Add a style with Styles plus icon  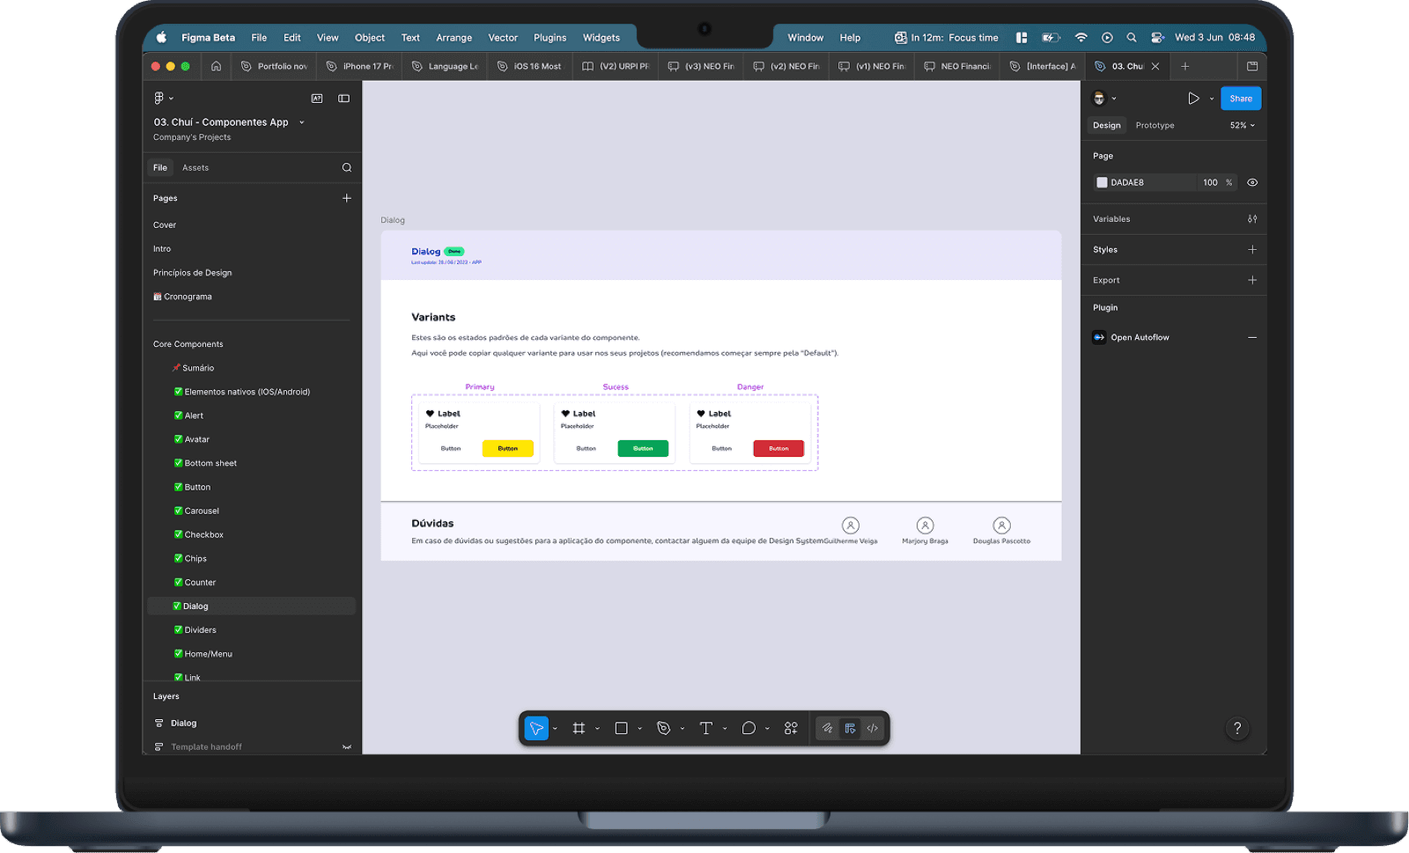tap(1252, 249)
